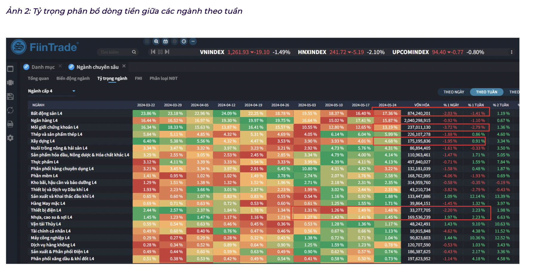Open the vertical three-dot menu at right

512,52
